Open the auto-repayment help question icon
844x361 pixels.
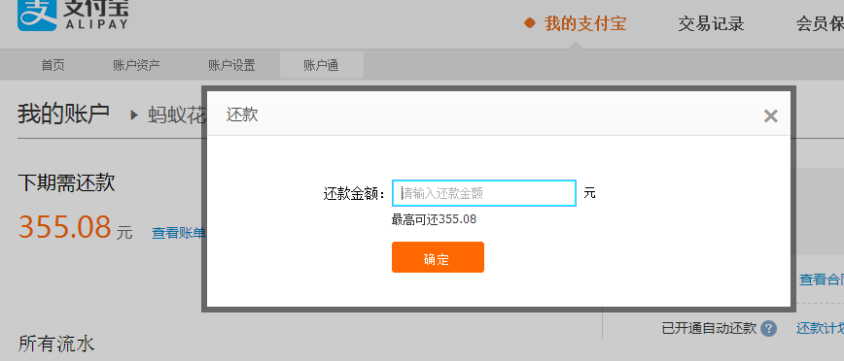click(x=768, y=328)
